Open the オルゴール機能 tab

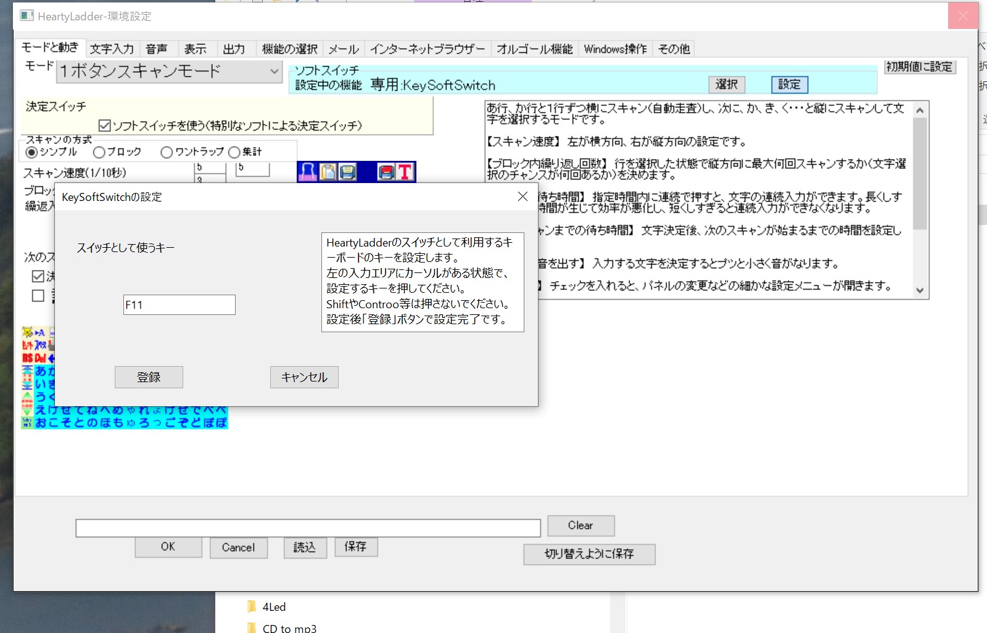534,49
